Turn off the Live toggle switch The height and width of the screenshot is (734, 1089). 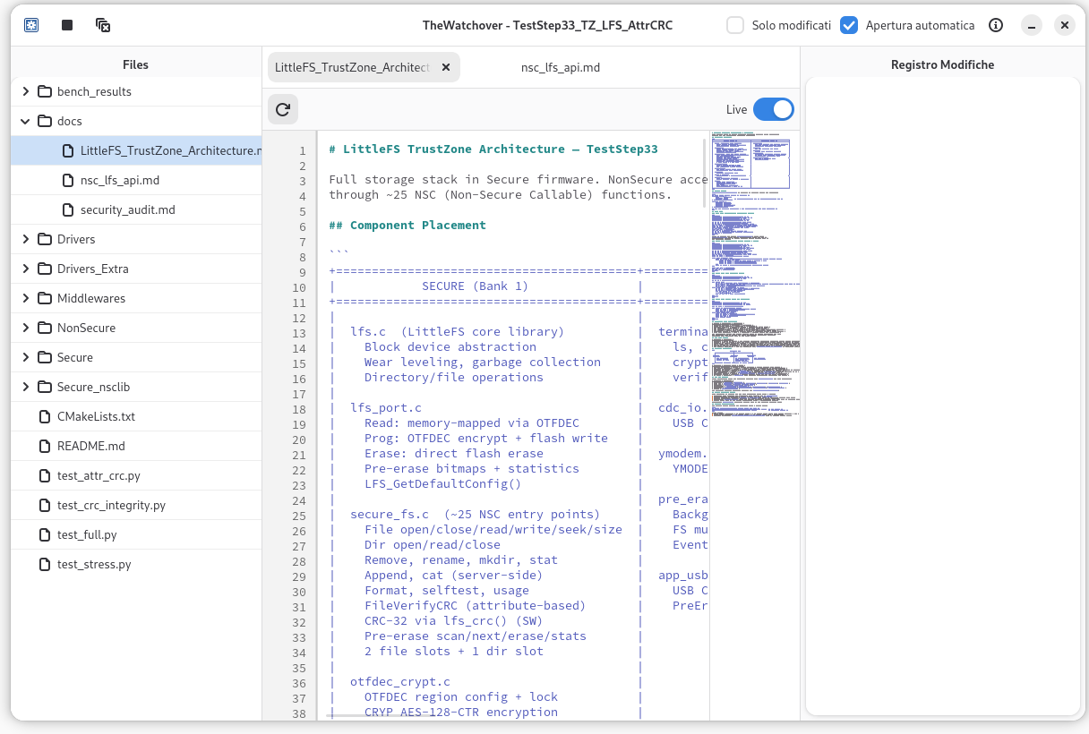click(773, 109)
